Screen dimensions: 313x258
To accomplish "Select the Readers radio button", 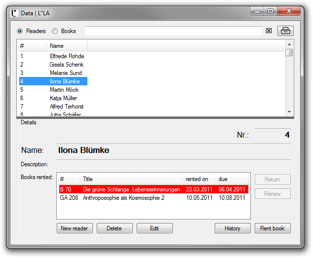I will (x=20, y=31).
